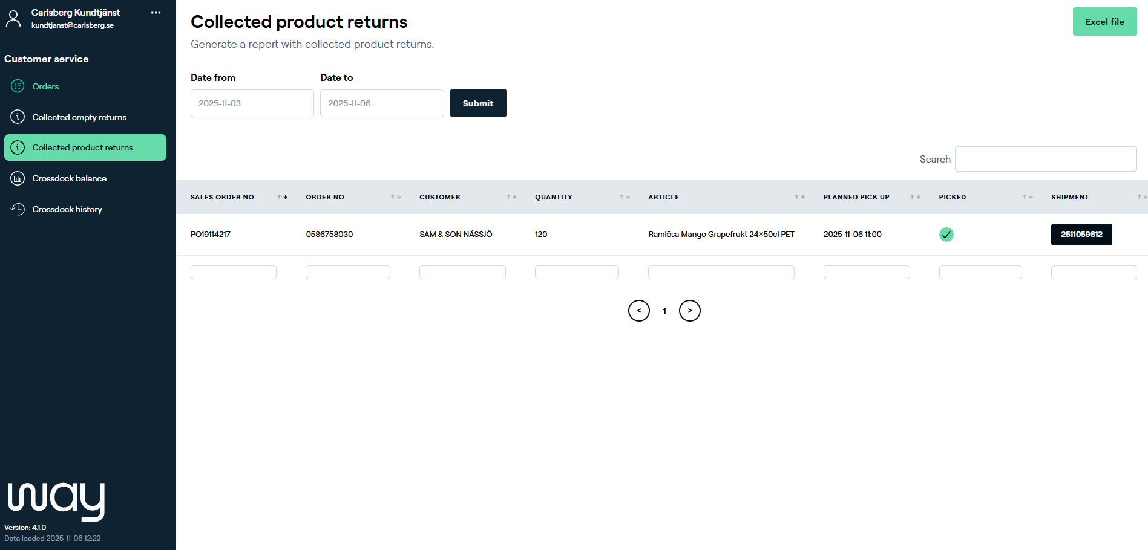This screenshot has width=1148, height=550.
Task: Click the Date from input field
Action: coord(252,103)
